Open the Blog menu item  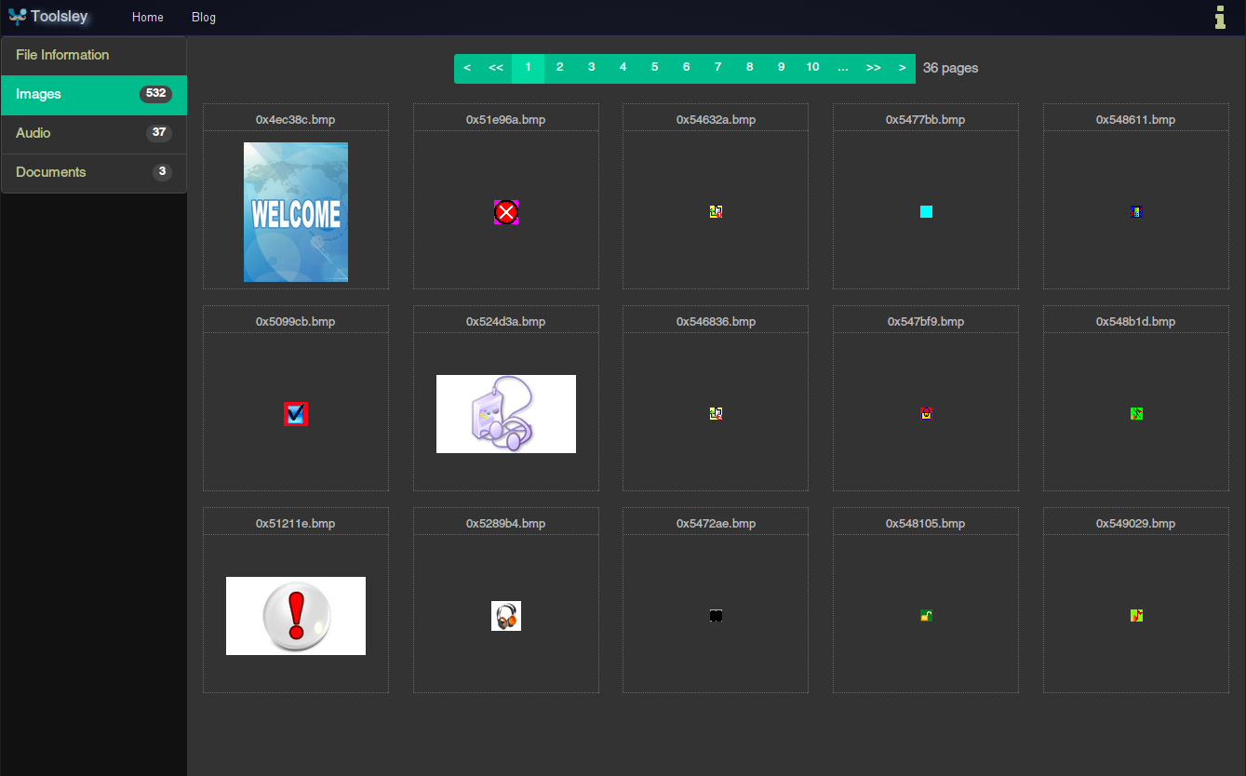point(204,18)
